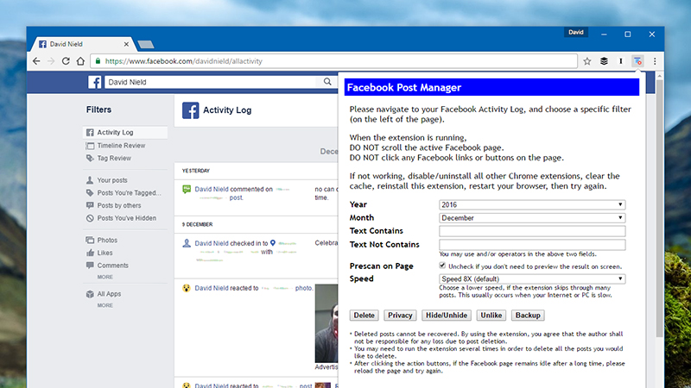Open the Speed dropdown
Screen dimensions: 691x388
(x=532, y=278)
